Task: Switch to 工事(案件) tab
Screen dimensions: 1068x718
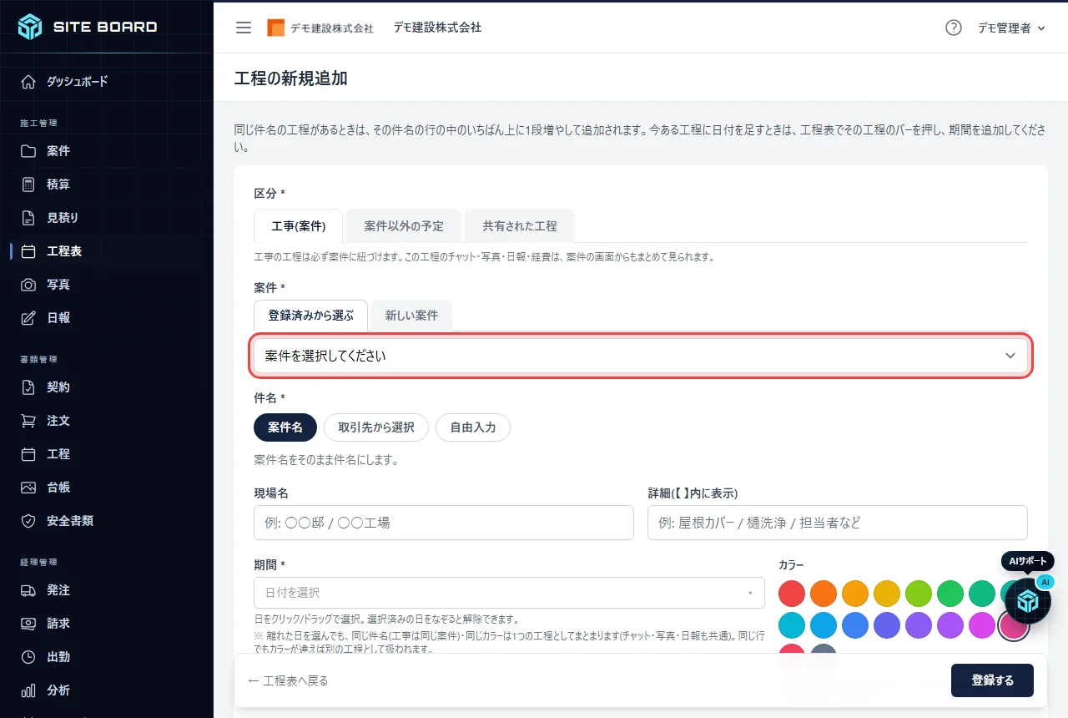Action: point(299,226)
